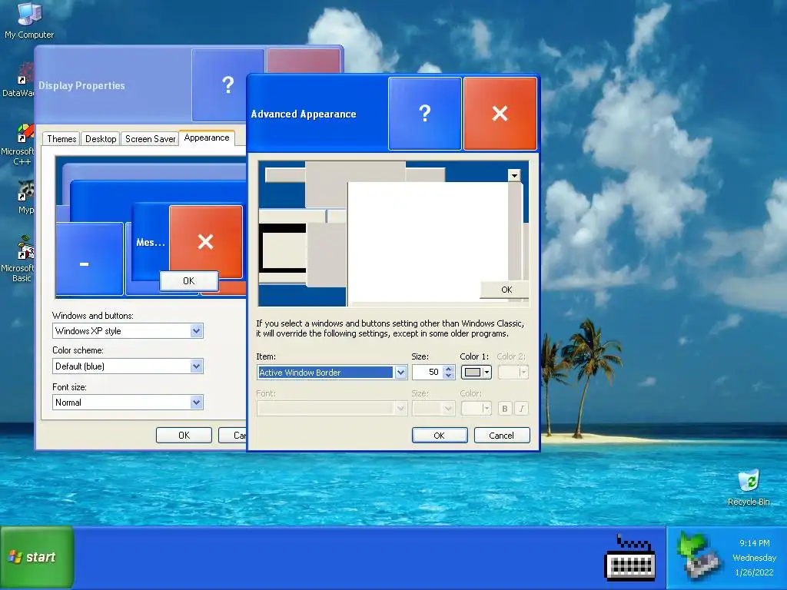787x590 pixels.
Task: Open the Microsoft C++ desktop shortcut
Action: pyautogui.click(x=20, y=144)
